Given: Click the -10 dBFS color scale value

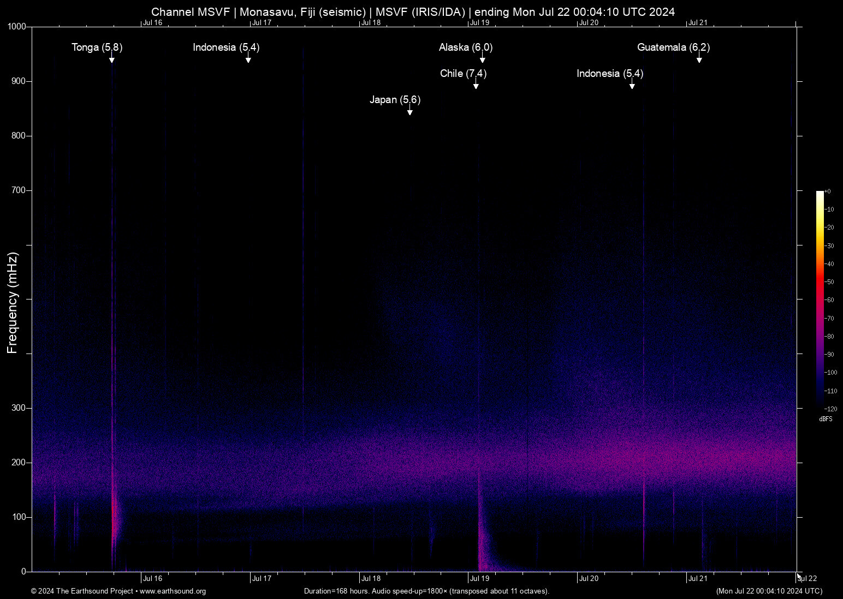Looking at the screenshot, I should [x=829, y=209].
